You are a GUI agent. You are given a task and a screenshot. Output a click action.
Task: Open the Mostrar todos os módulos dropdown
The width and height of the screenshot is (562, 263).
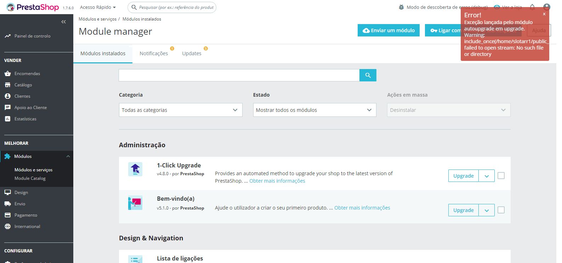(x=315, y=110)
